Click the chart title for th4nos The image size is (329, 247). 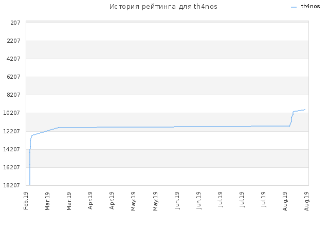pyautogui.click(x=163, y=7)
